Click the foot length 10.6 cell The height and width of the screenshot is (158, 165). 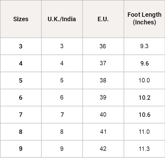(144, 115)
